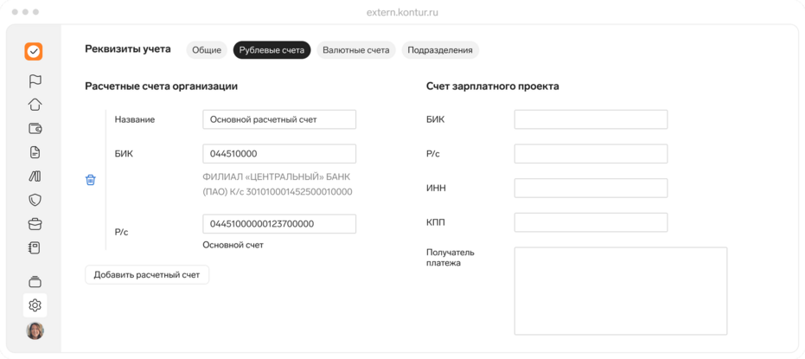Click the organization БИК field 044510000
This screenshot has height=359, width=805.
click(278, 154)
